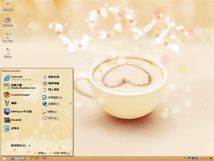The width and height of the screenshot is (214, 161).
Task: Click the 画图 pencil cup icon
Action: (x=7, y=103)
